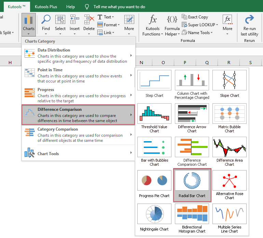Open Kutools Functions menu
The width and height of the screenshot is (263, 238).
(x=152, y=25)
